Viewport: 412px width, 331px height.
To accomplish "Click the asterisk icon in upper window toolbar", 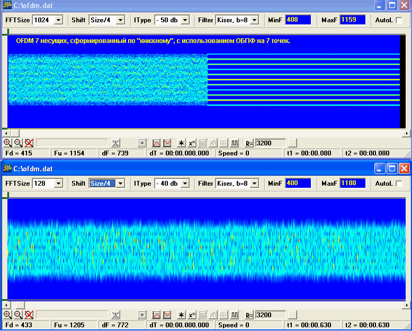I will 181,143.
